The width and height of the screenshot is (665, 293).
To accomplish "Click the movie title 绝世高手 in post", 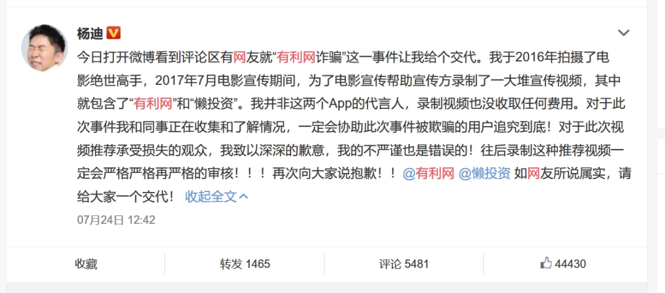I will 116,81.
